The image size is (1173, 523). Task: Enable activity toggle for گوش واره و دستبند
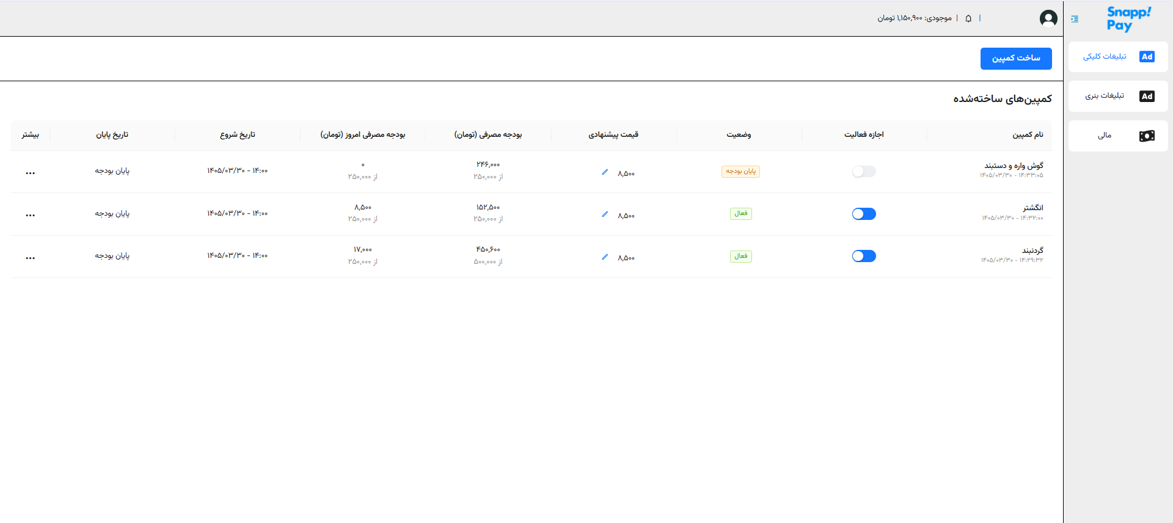(x=864, y=172)
